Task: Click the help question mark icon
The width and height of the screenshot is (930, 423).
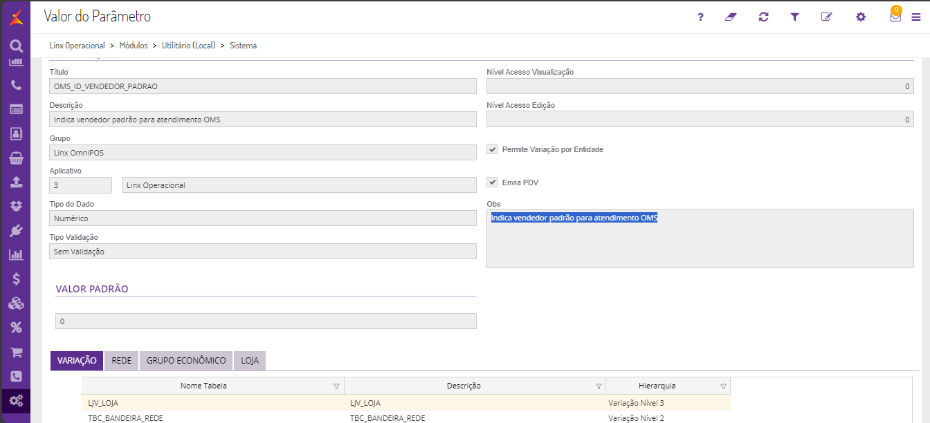Action: (700, 17)
